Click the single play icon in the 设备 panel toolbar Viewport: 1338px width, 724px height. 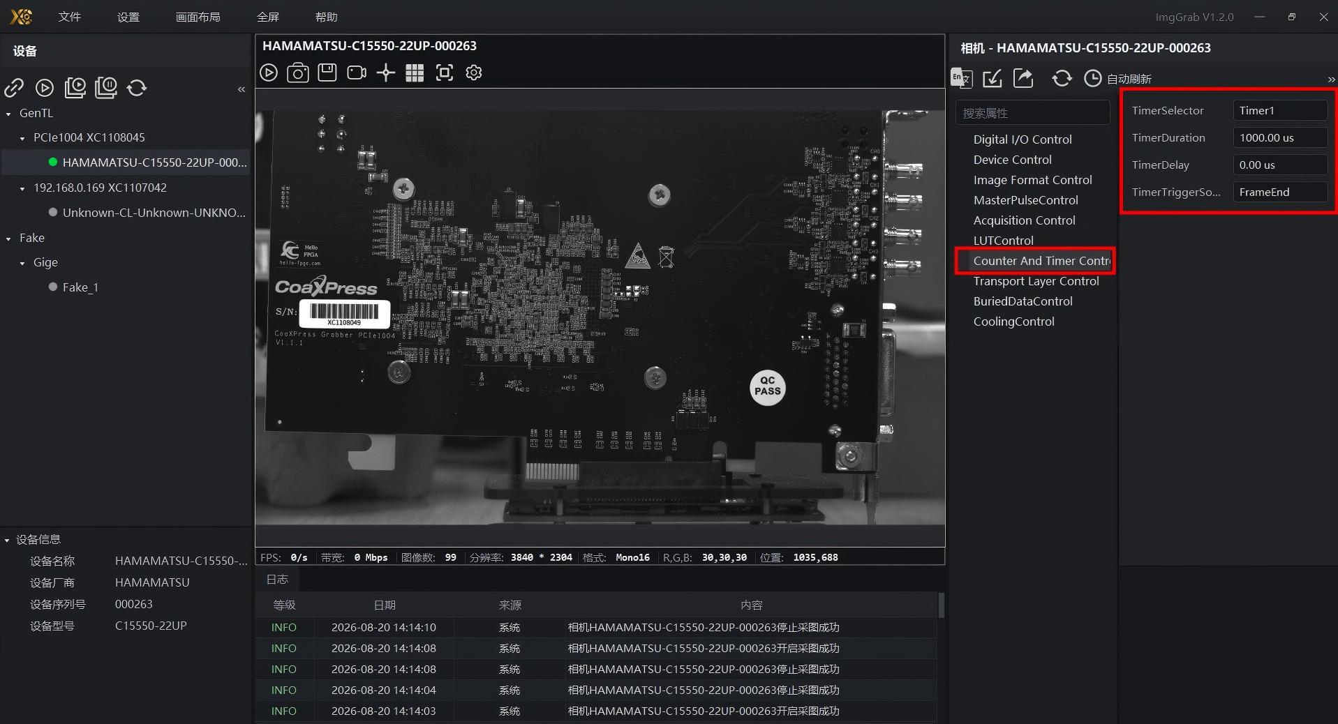(x=45, y=87)
